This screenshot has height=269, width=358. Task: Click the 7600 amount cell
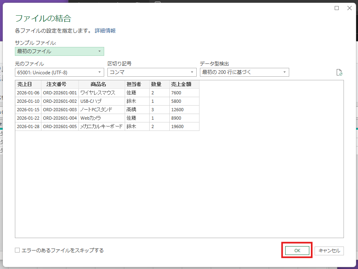pos(184,93)
